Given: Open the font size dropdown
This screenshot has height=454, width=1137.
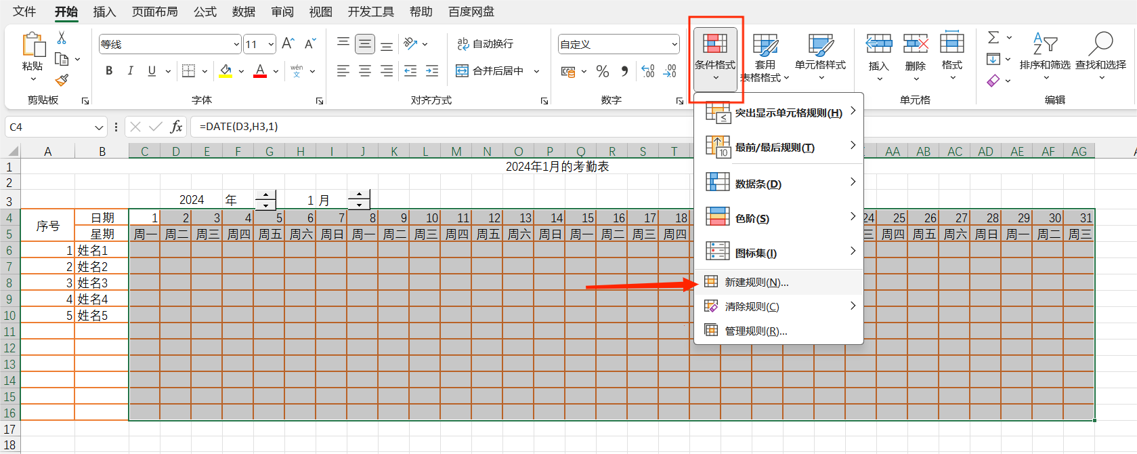Looking at the screenshot, I should 271,44.
